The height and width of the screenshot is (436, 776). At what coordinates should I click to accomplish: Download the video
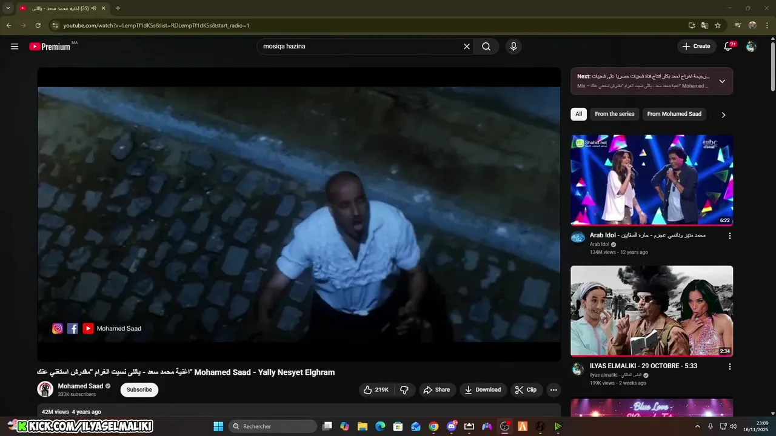point(483,390)
